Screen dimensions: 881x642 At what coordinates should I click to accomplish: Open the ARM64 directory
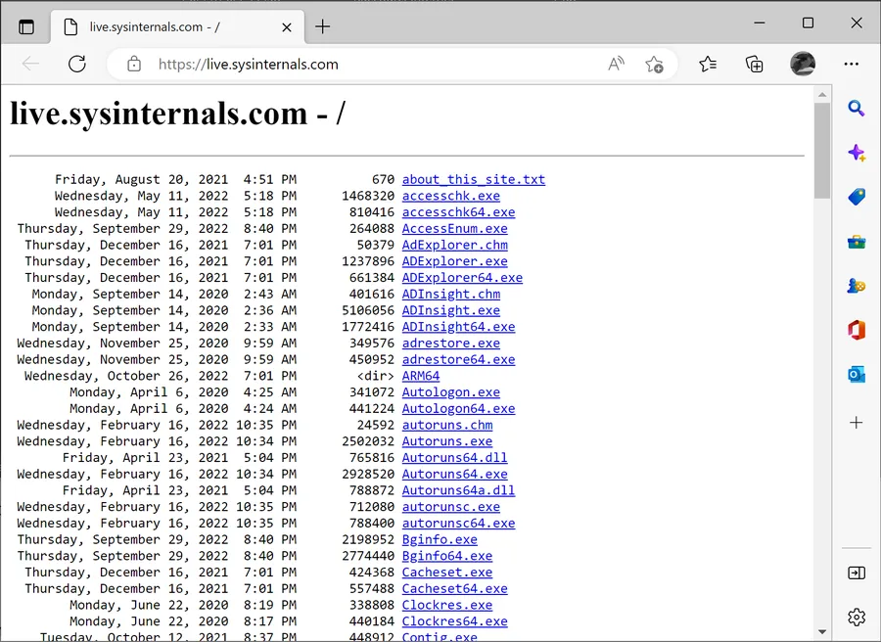421,376
